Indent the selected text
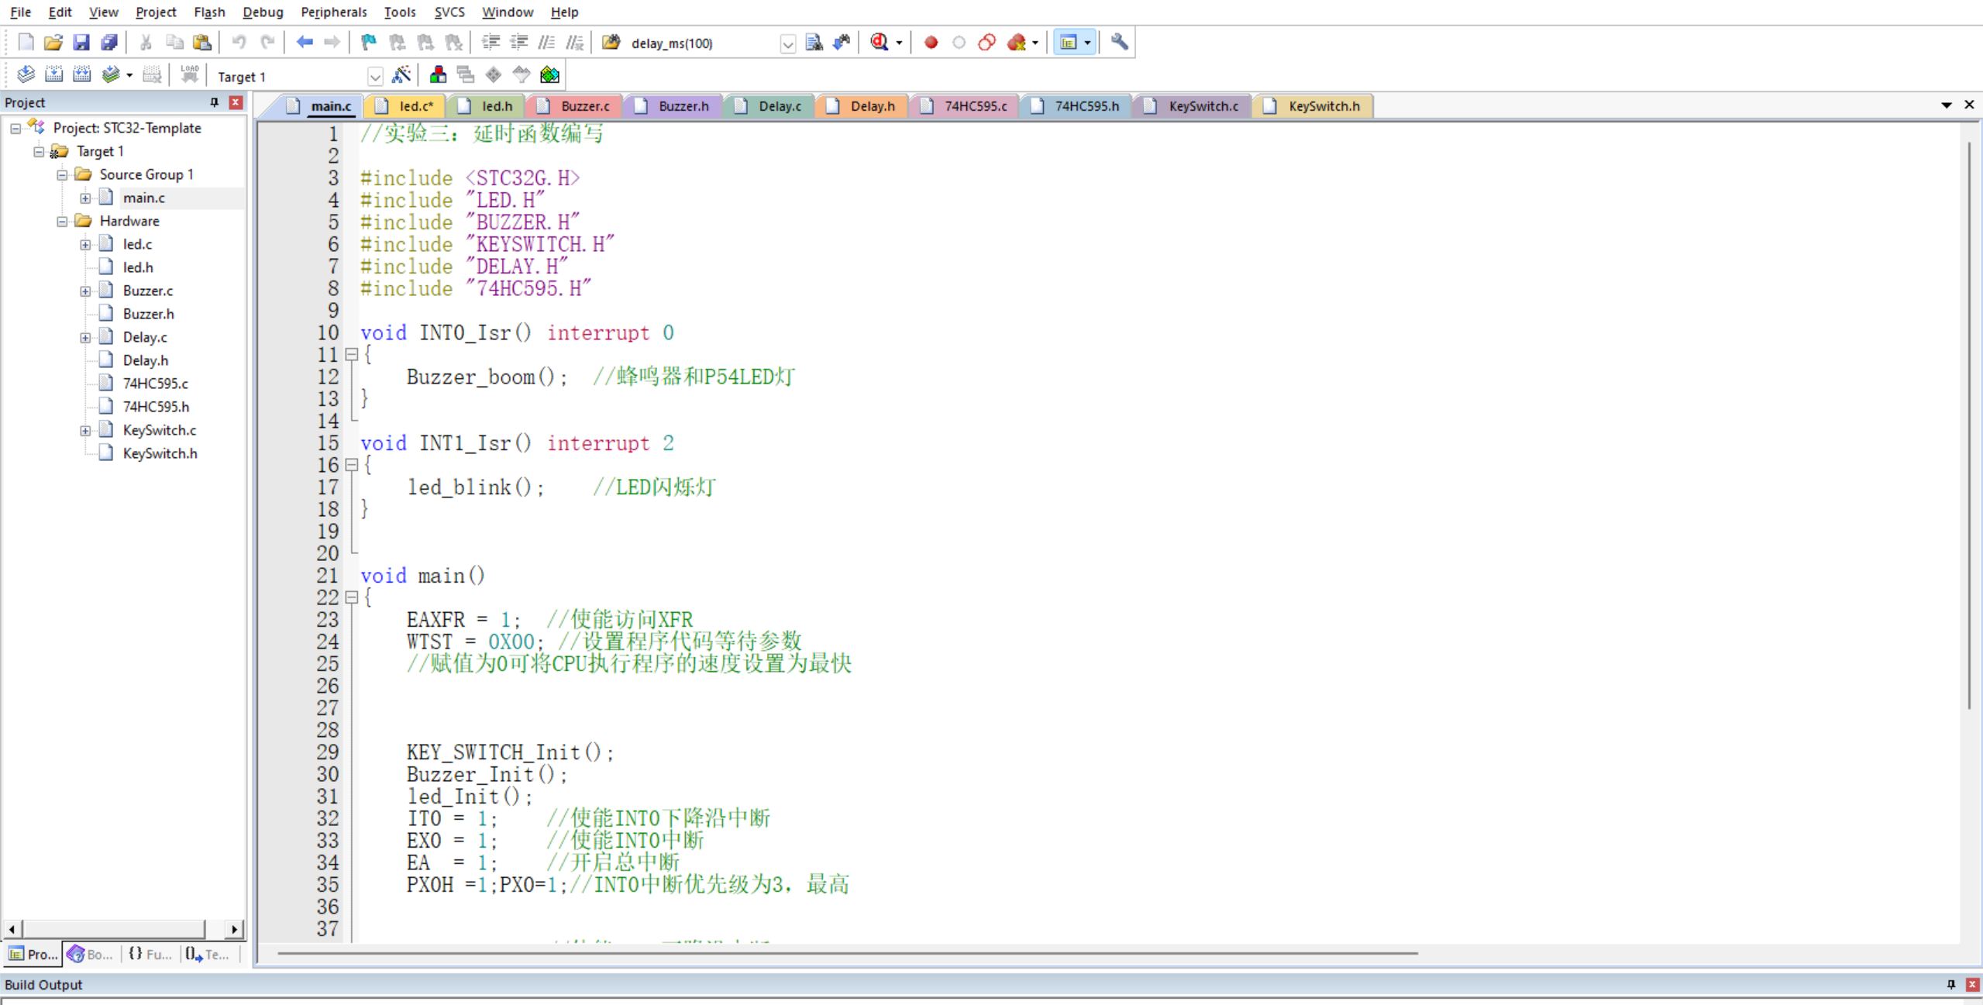This screenshot has width=1983, height=1005. tap(491, 43)
